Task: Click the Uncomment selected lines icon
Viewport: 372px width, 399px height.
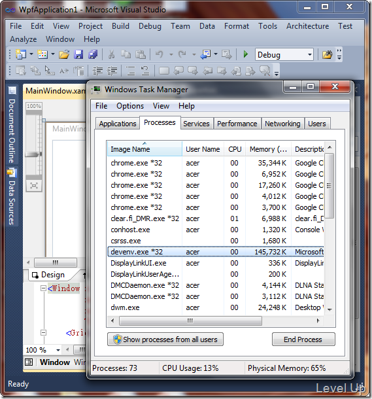Action: 145,71
